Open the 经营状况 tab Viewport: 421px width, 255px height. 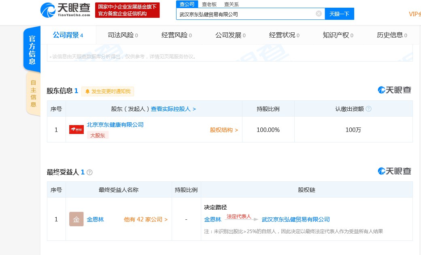click(x=284, y=35)
